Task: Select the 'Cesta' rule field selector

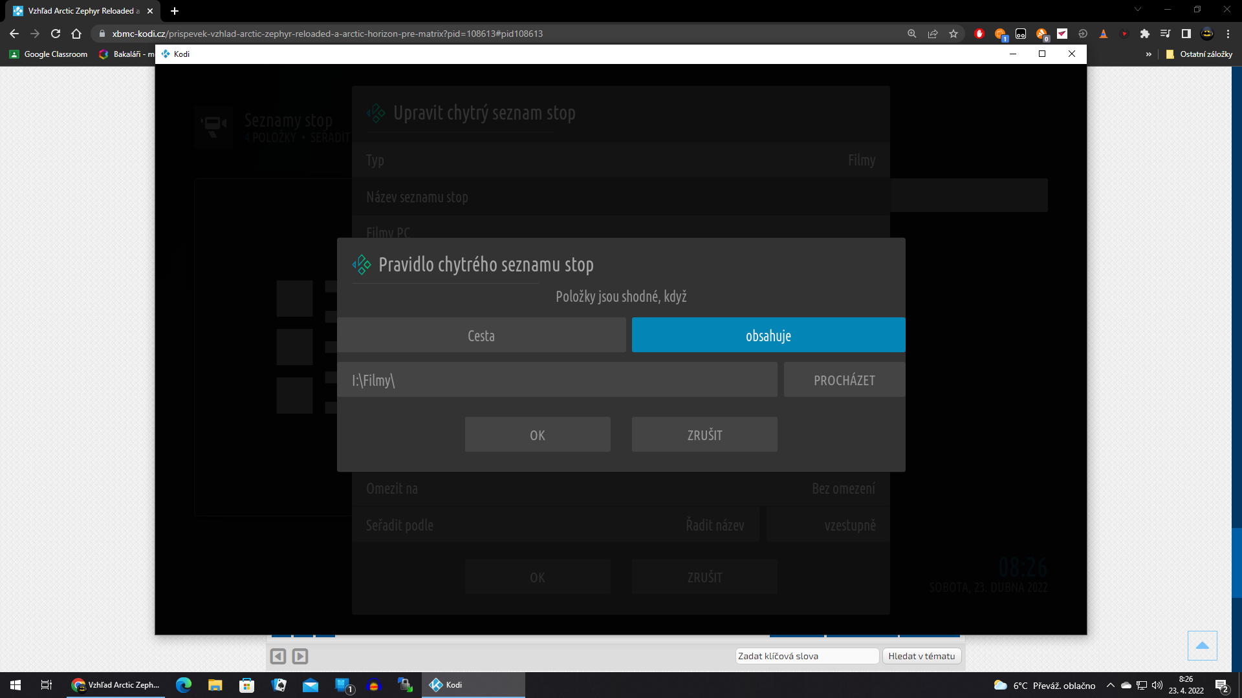Action: coord(481,335)
